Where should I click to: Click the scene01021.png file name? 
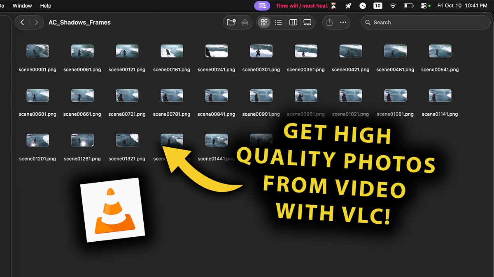point(351,114)
